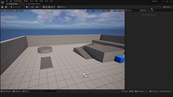Open the Perspective view mode dropdown
Image resolution: width=173 pixels, height=97 pixels.
click(x=8, y=11)
